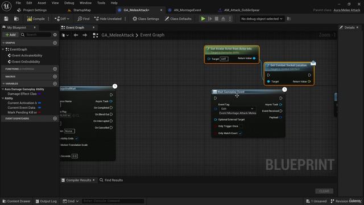
Task: Open play mode options menu
Action: (x=230, y=19)
